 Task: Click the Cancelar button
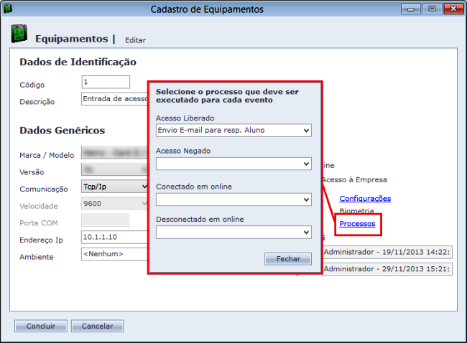click(97, 326)
